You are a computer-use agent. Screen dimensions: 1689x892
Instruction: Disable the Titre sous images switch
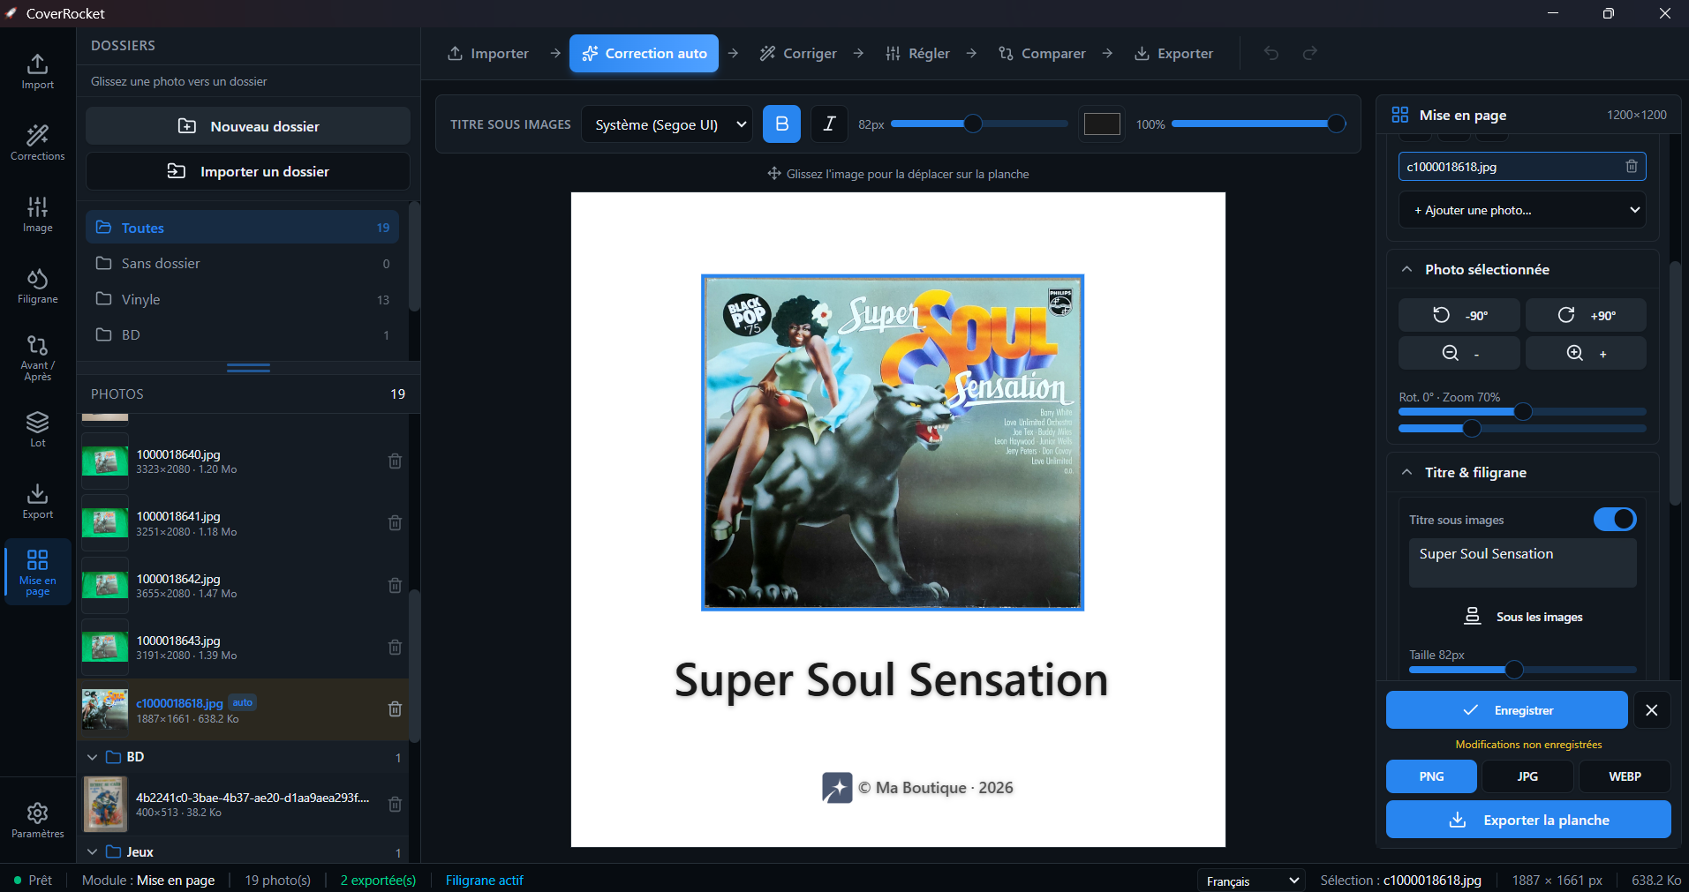pos(1614,520)
